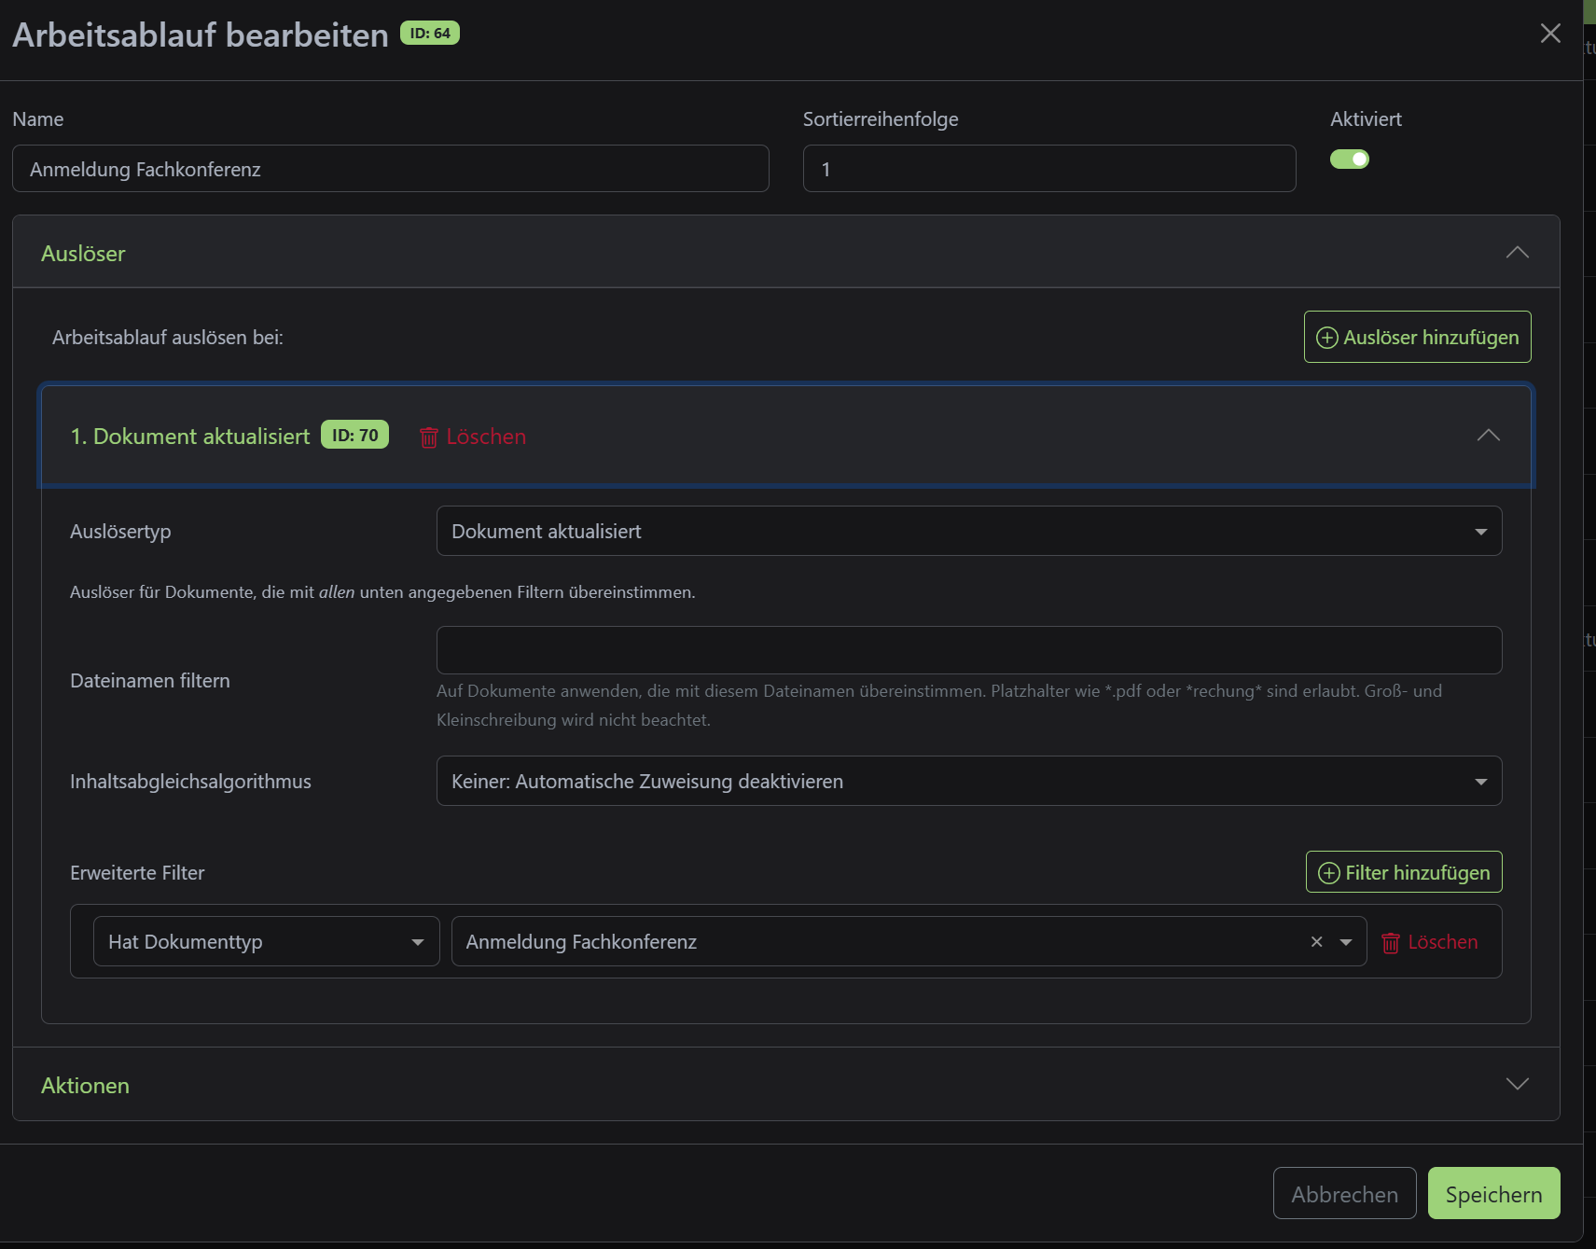Open the Inhaltsabgleichsalgorithmus dropdown
The width and height of the screenshot is (1596, 1249).
[x=968, y=781]
